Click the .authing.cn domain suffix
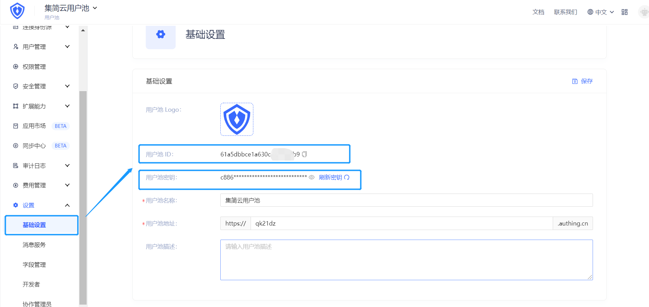649x307 pixels. click(573, 223)
